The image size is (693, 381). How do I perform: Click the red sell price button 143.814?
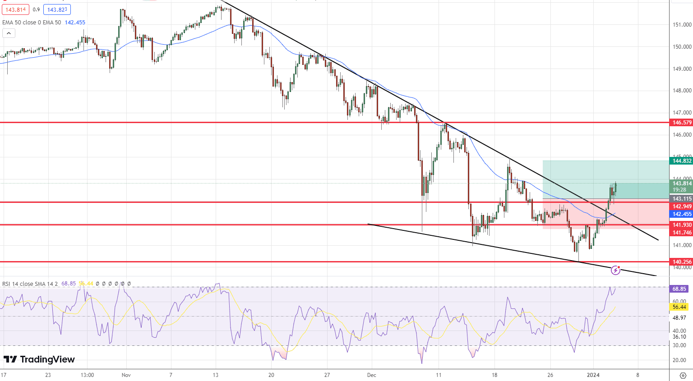point(16,9)
